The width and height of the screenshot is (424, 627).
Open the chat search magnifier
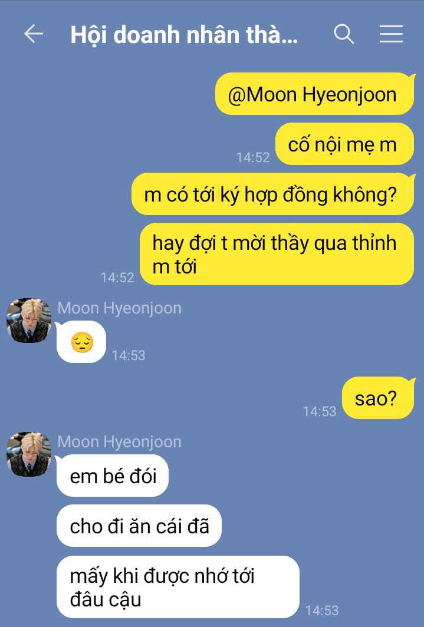tap(344, 34)
